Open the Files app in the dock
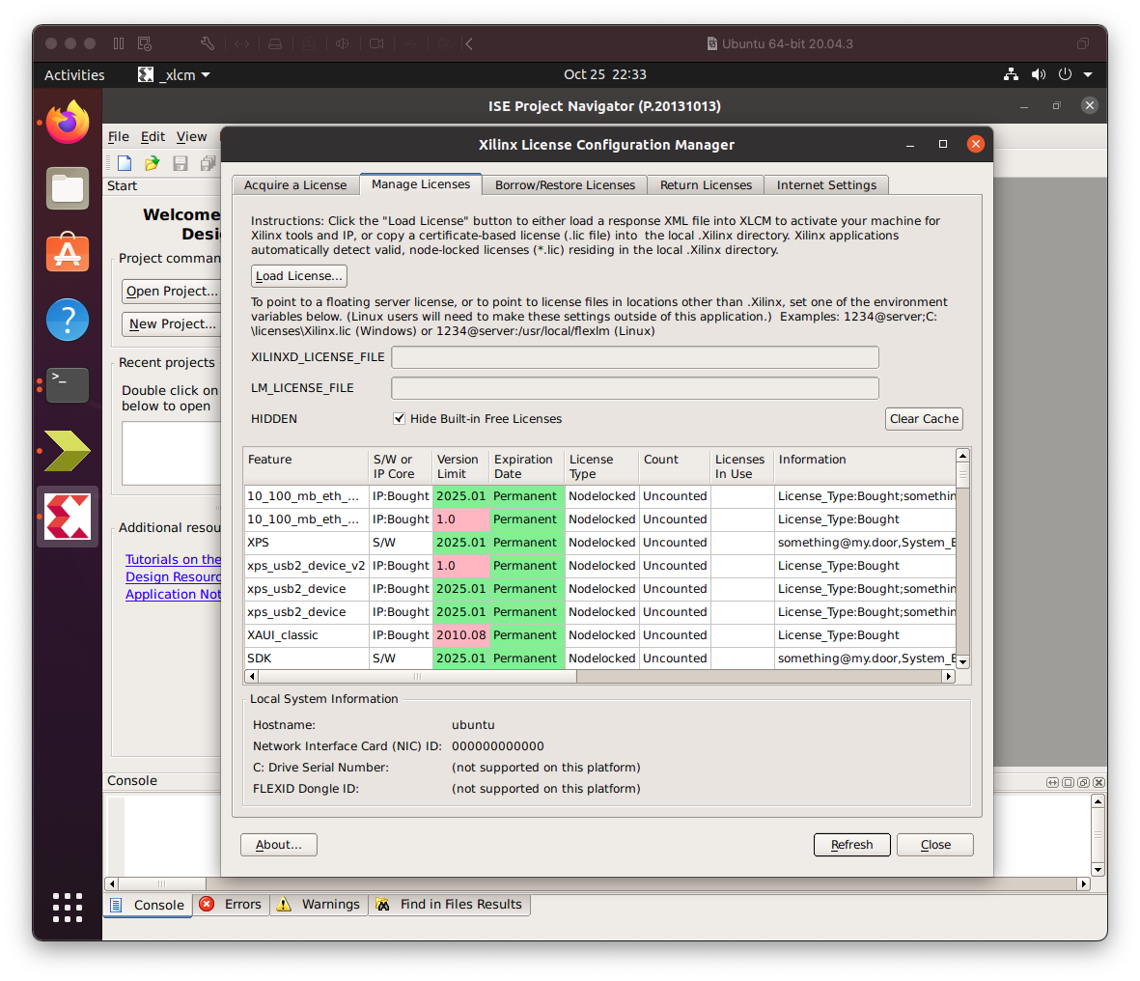The height and width of the screenshot is (981, 1140). (x=68, y=188)
